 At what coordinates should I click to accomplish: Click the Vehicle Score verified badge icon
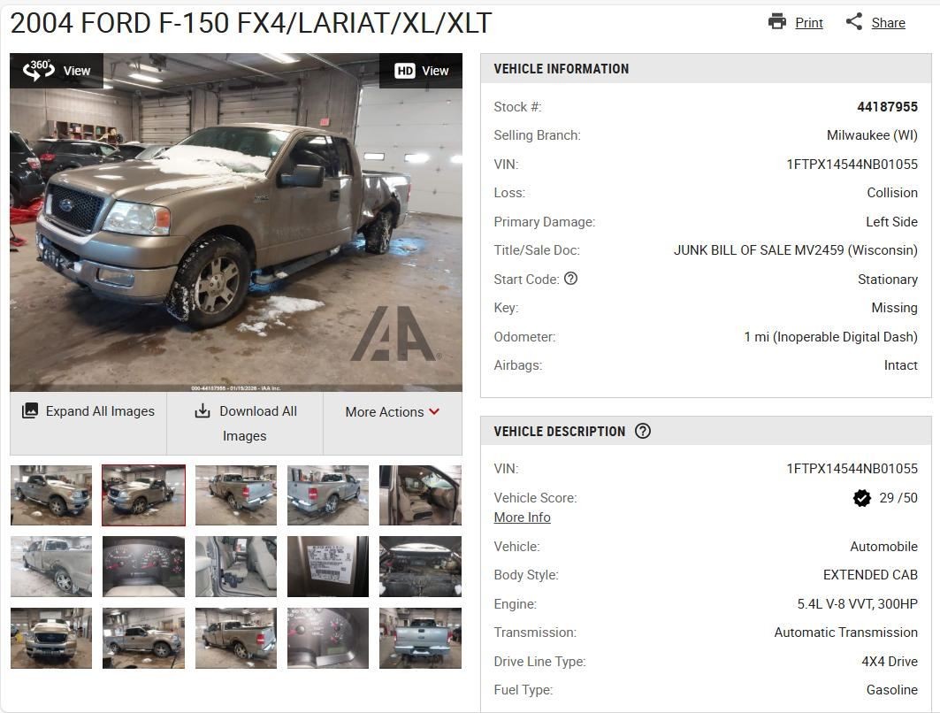(862, 498)
